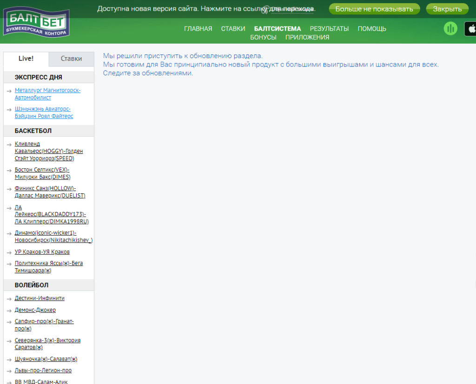Click the Балтбет logo

(36, 23)
